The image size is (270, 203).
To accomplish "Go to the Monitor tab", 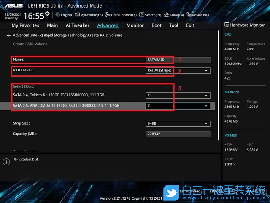I will [135, 25].
